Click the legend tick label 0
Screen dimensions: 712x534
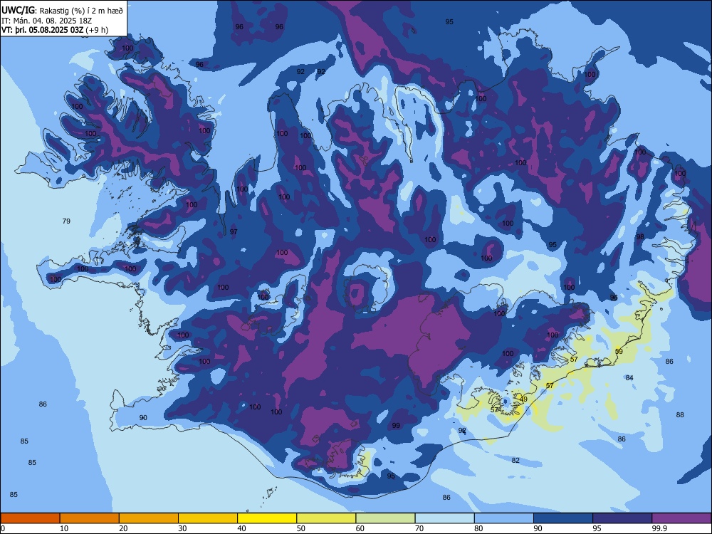pyautogui.click(x=3, y=528)
